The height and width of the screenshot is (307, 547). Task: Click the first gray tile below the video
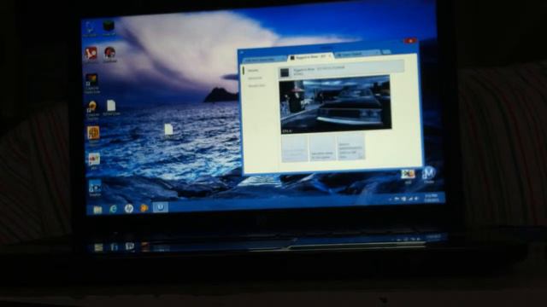coord(295,148)
